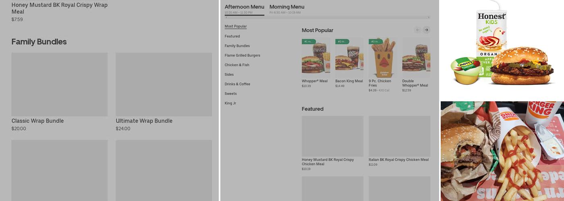This screenshot has width=564, height=201.
Task: Click the $12.59 Double Whopper price
Action: (x=406, y=90)
